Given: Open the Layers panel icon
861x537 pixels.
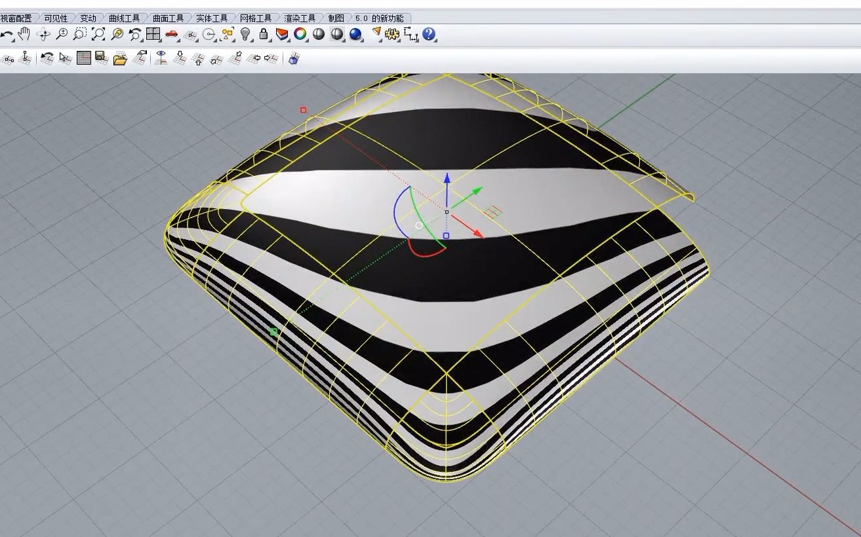Looking at the screenshot, I should [282, 34].
